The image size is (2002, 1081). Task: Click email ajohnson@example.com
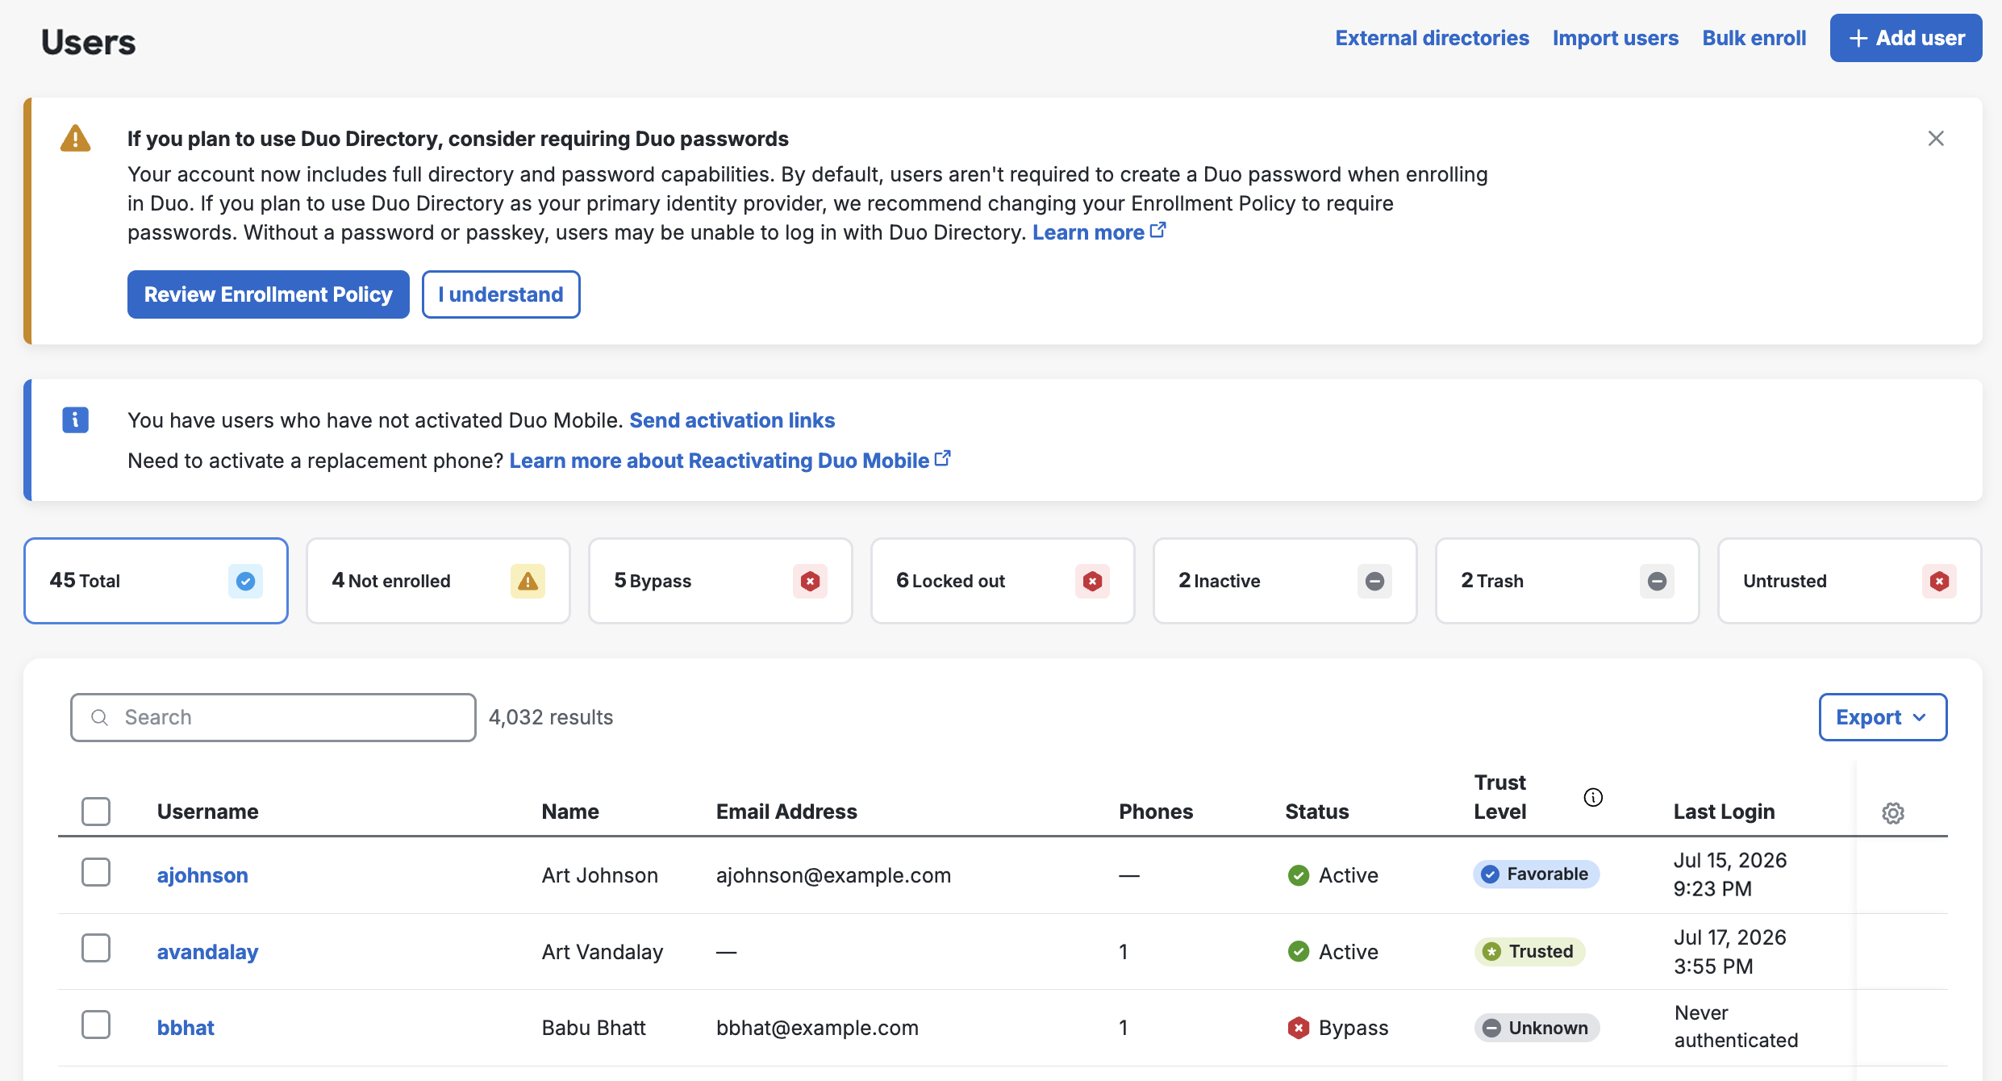pyautogui.click(x=834, y=875)
